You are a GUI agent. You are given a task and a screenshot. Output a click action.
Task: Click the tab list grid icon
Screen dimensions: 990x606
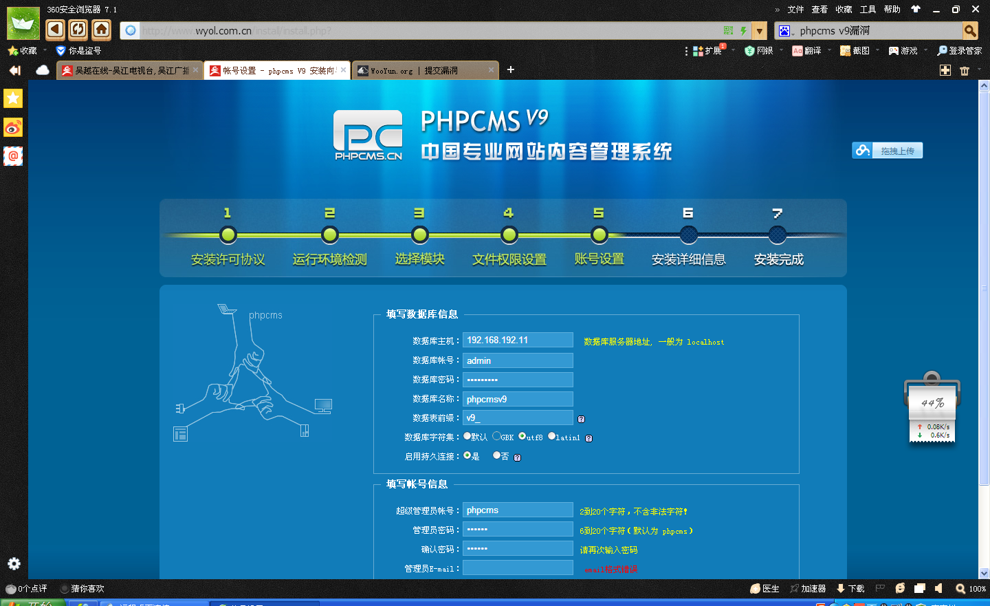pyautogui.click(x=945, y=70)
